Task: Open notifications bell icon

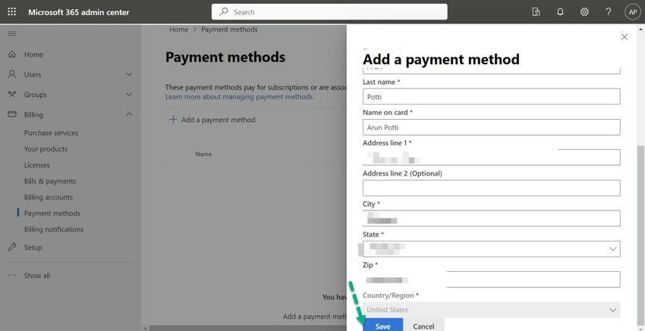Action: pyautogui.click(x=560, y=12)
